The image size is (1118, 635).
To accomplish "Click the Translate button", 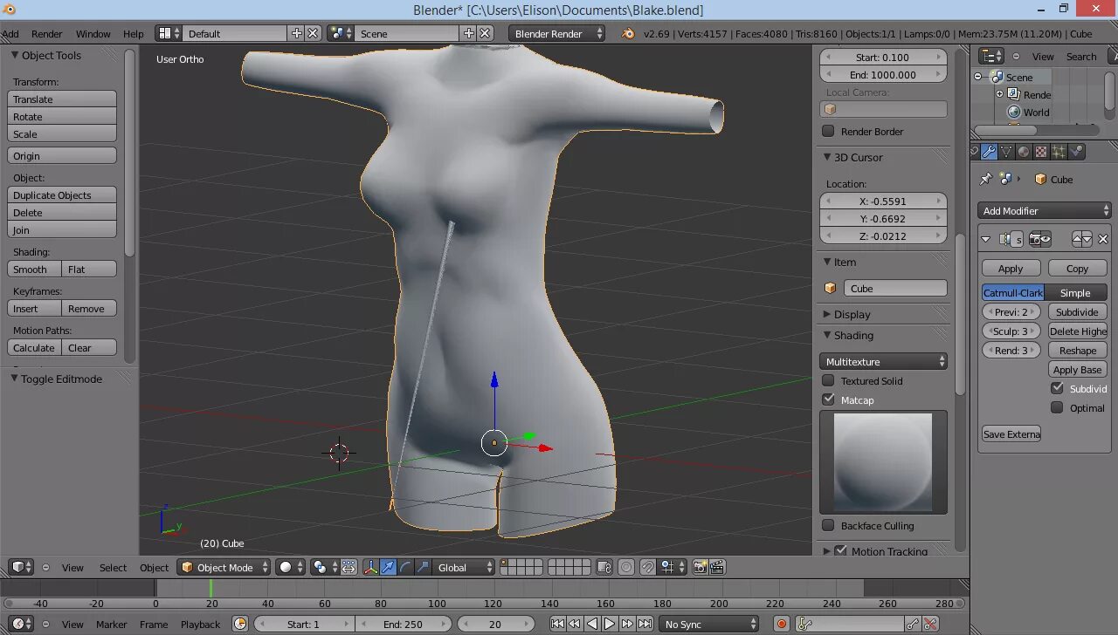I will click(x=62, y=99).
